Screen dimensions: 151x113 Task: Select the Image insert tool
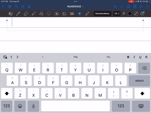tap(64, 13)
